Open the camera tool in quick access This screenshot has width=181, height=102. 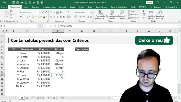pyautogui.click(x=22, y=3)
